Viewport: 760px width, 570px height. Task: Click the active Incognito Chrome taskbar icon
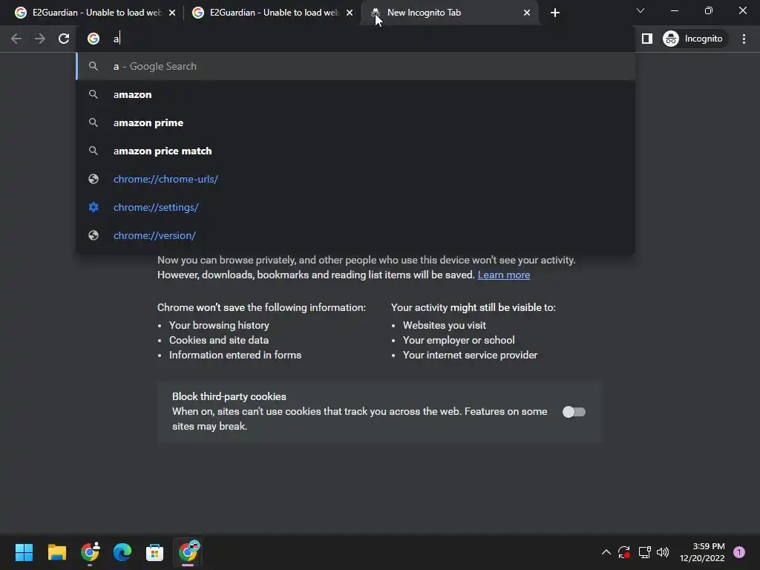coord(188,552)
